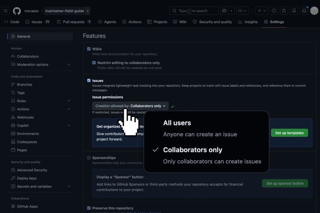This screenshot has height=213, width=320.
Task: Select the Settings tab
Action: tap(274, 22)
